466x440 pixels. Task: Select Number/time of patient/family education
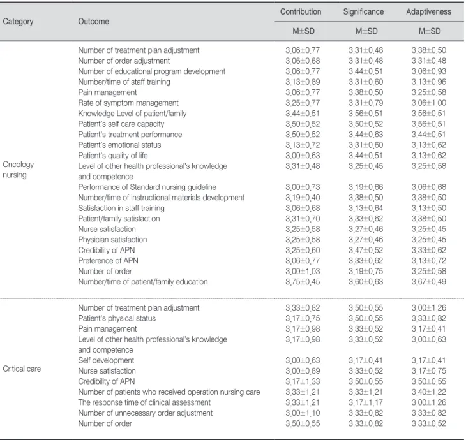(x=143, y=282)
